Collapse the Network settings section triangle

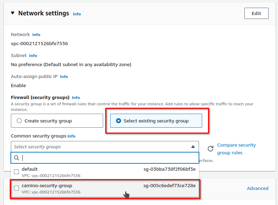click(13, 13)
